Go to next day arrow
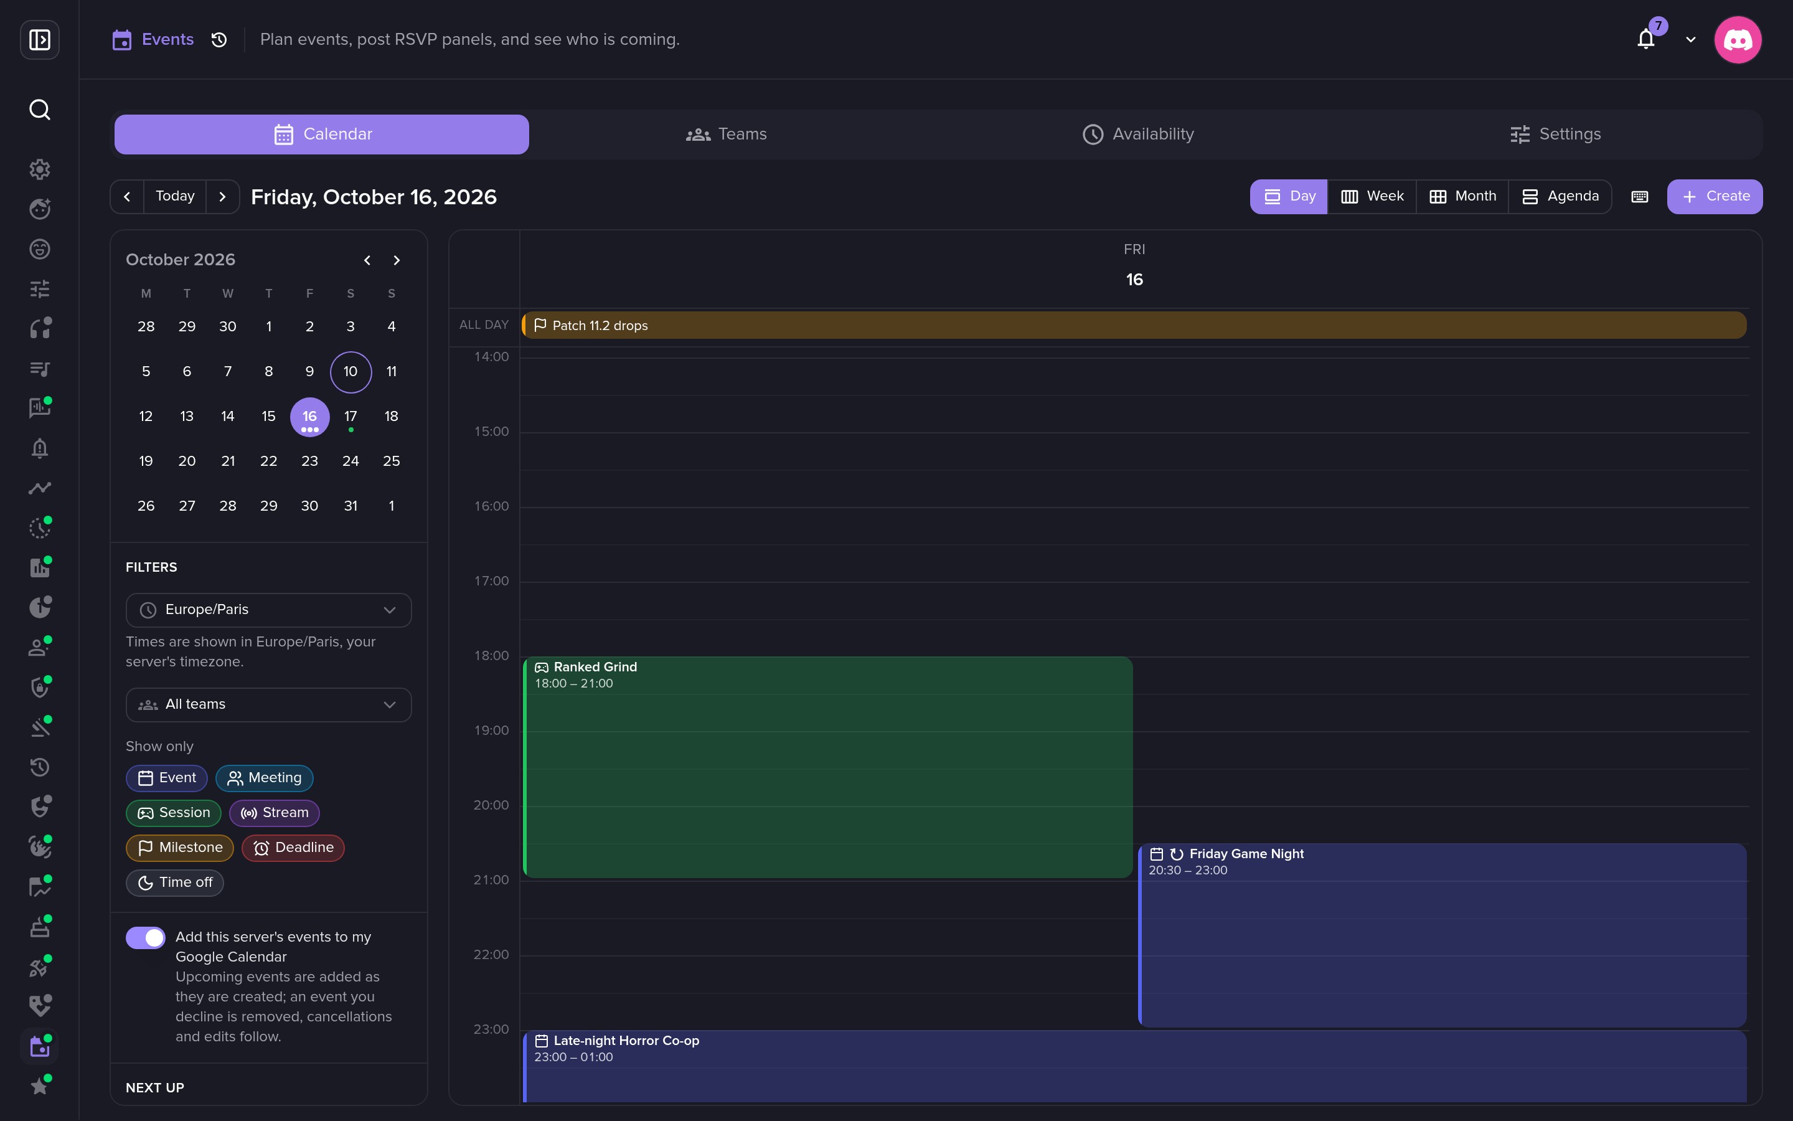Image resolution: width=1793 pixels, height=1121 pixels. 222,196
